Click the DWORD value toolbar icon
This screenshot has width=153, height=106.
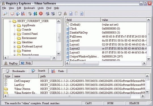[71, 13]
